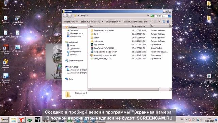This screenshot has width=218, height=123.
Task: Select the URM display launcher desktop shortcut
Action: pos(18,20)
